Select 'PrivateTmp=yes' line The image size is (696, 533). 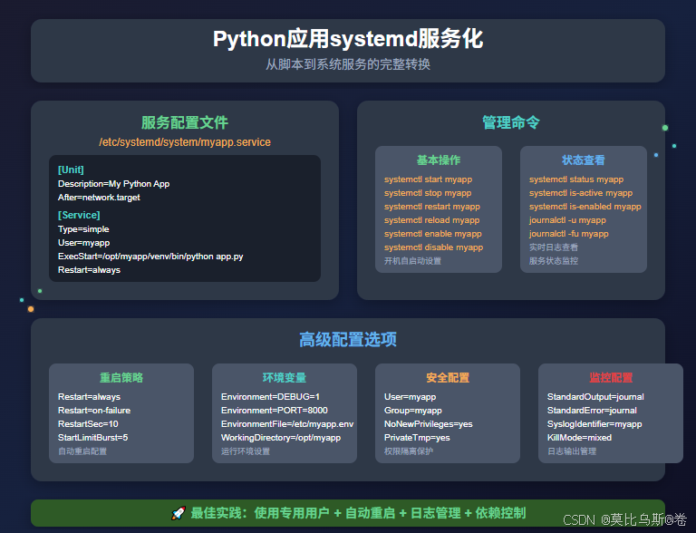click(x=417, y=438)
